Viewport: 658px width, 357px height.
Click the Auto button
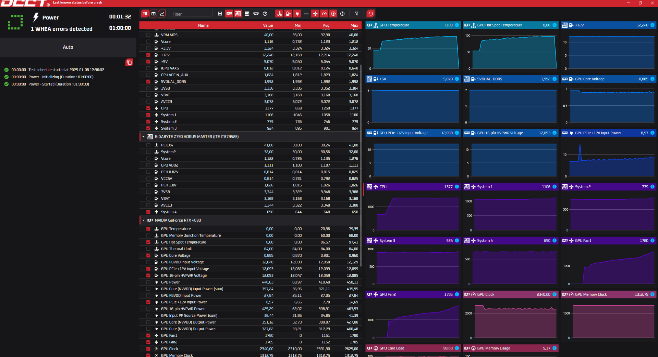point(68,47)
